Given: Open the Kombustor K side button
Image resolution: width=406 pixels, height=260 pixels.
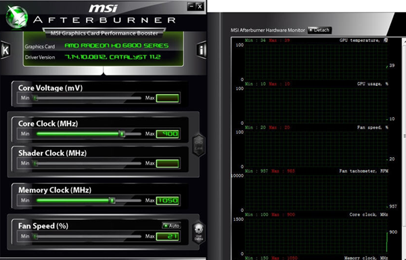Looking at the screenshot, I should point(5,50).
